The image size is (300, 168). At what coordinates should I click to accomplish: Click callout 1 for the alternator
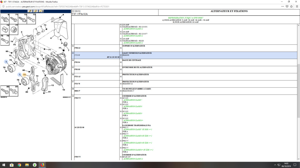point(67,74)
